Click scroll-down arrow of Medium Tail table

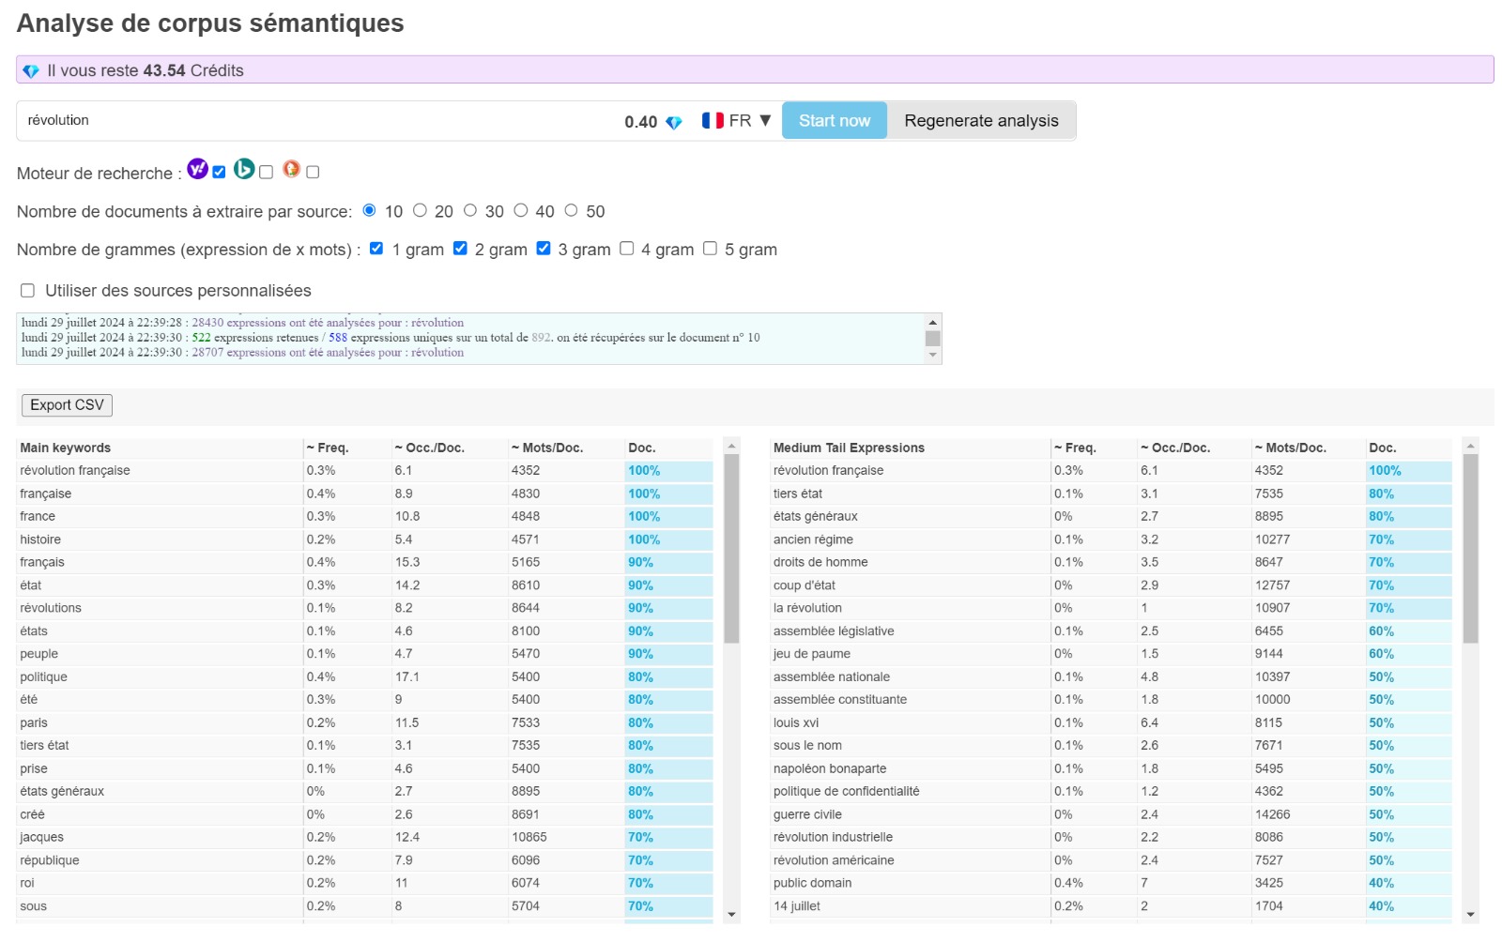pyautogui.click(x=1470, y=915)
